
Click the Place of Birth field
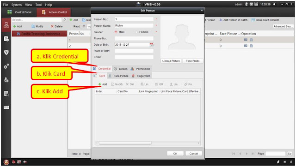coord(134,51)
